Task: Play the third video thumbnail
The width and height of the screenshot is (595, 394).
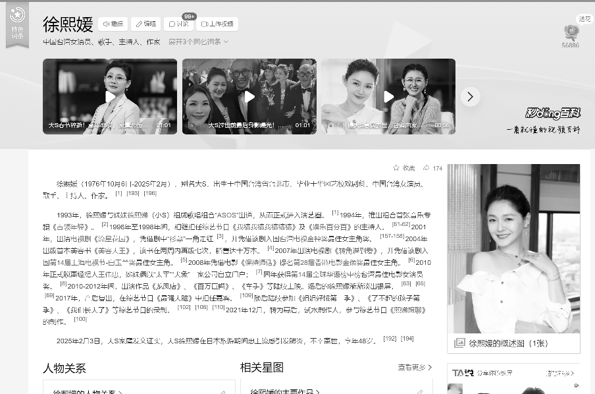Action: [388, 96]
